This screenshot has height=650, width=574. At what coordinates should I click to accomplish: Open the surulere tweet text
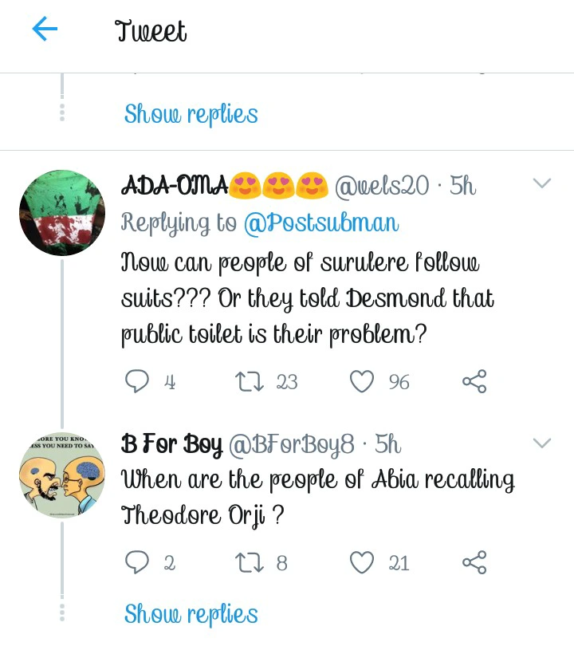[x=307, y=299]
